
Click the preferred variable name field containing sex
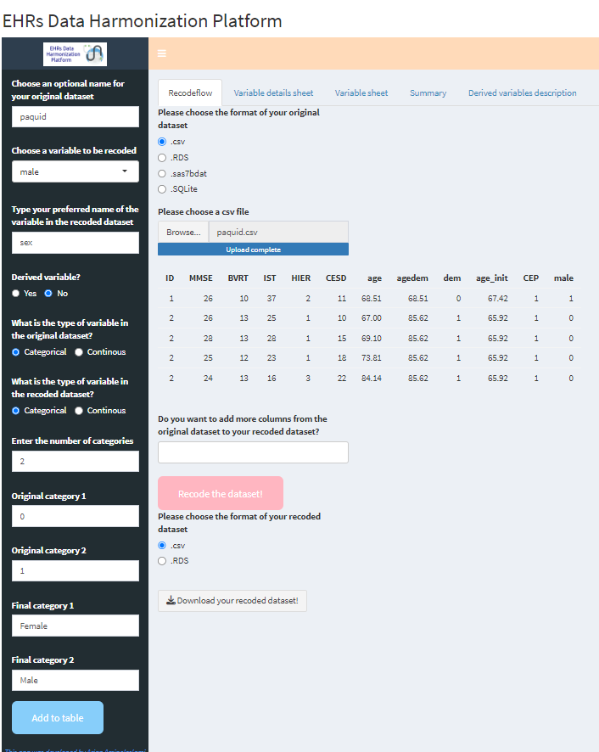(x=76, y=243)
